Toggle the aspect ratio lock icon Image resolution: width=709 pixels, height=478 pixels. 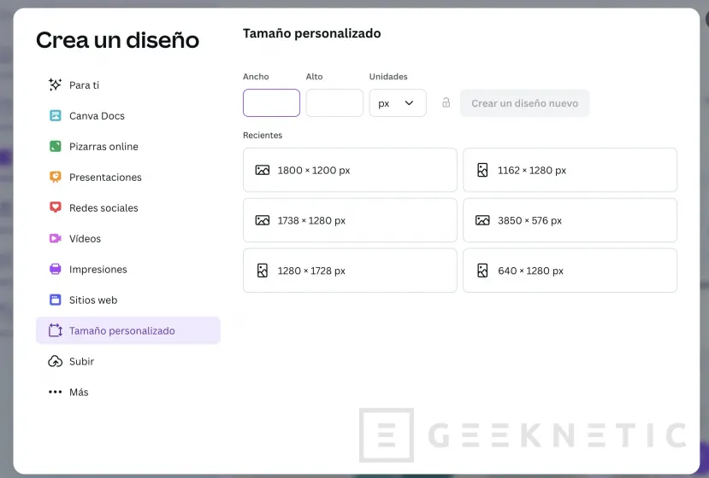click(x=446, y=103)
